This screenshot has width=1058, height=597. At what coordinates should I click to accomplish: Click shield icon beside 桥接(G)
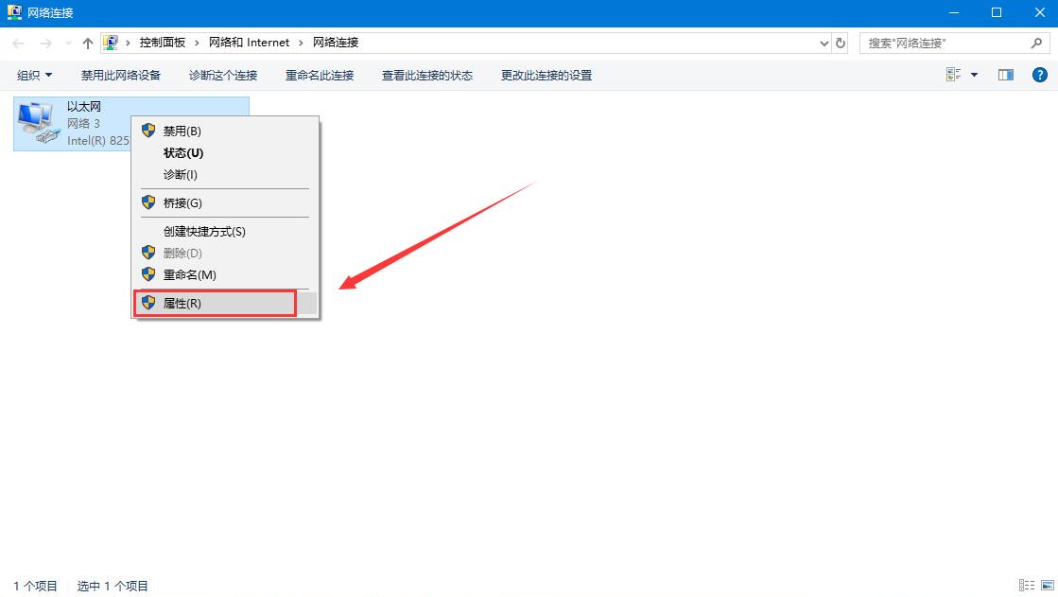click(x=148, y=202)
